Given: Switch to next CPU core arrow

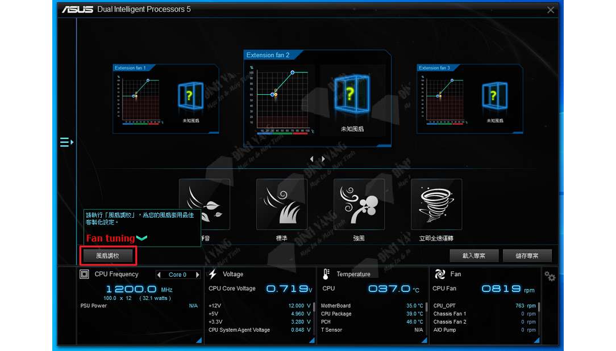Looking at the screenshot, I should [198, 274].
